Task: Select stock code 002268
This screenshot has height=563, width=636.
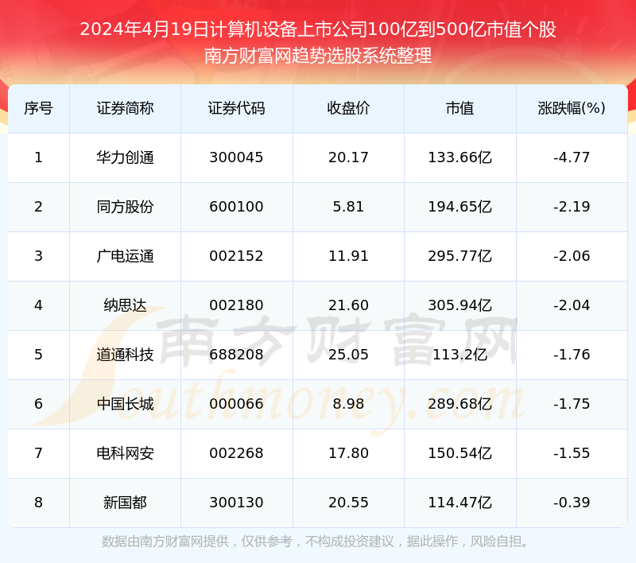Action: pos(236,453)
